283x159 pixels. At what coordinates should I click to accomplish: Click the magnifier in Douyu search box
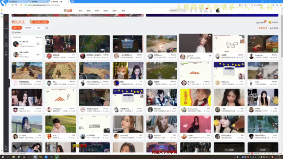pyautogui.click(x=184, y=11)
